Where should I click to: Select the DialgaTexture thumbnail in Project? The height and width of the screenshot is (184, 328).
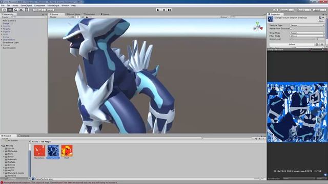53,151
